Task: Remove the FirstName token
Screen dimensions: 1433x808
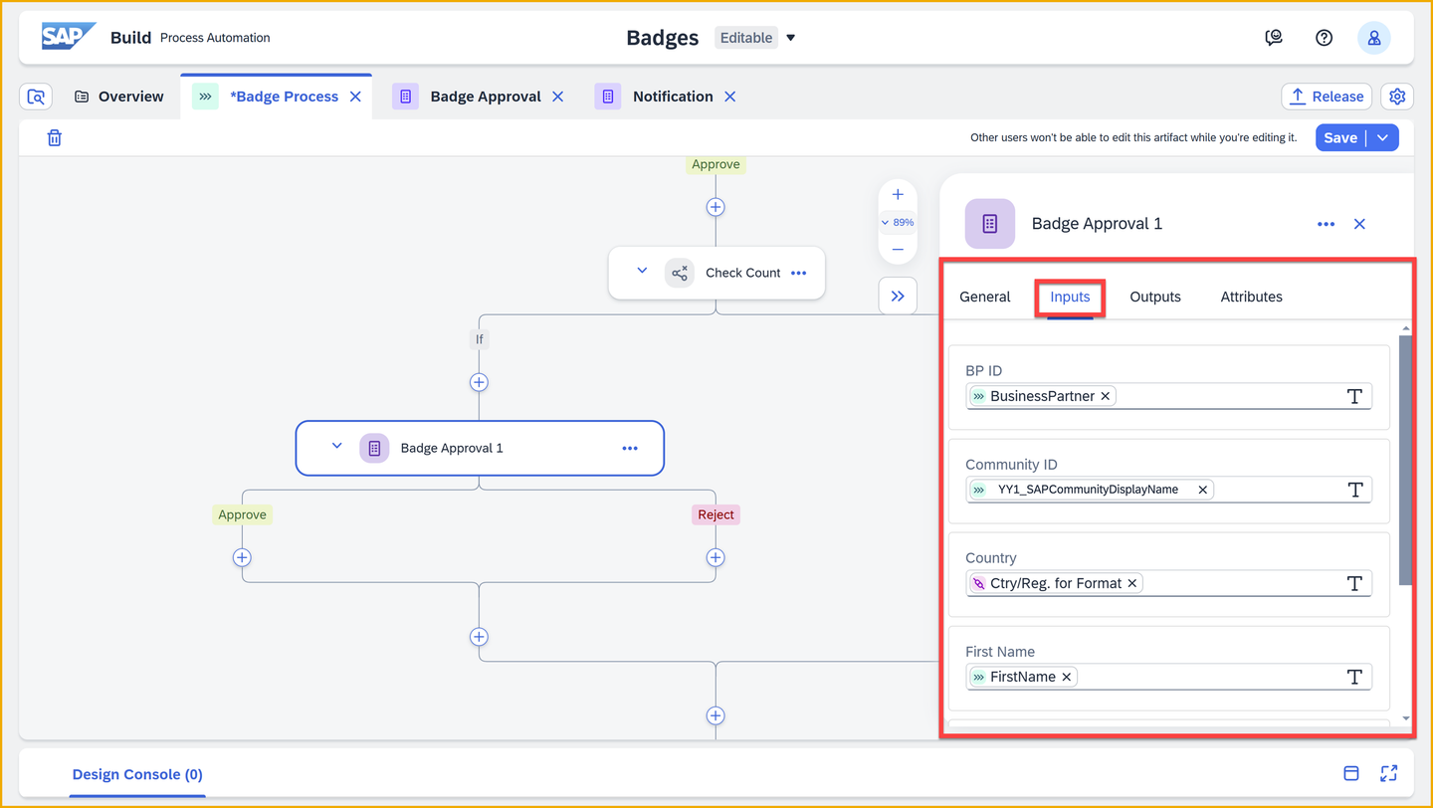Action: tap(1066, 677)
